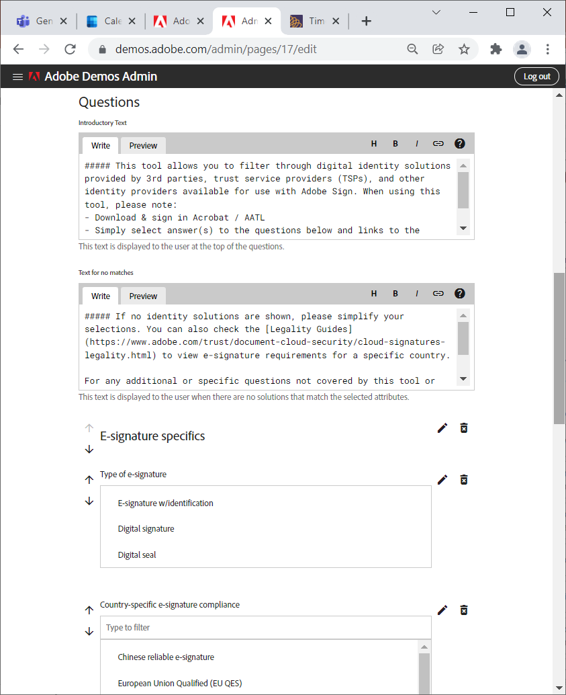
Task: Switch to Write tab in Introductory Text
Action: [101, 145]
